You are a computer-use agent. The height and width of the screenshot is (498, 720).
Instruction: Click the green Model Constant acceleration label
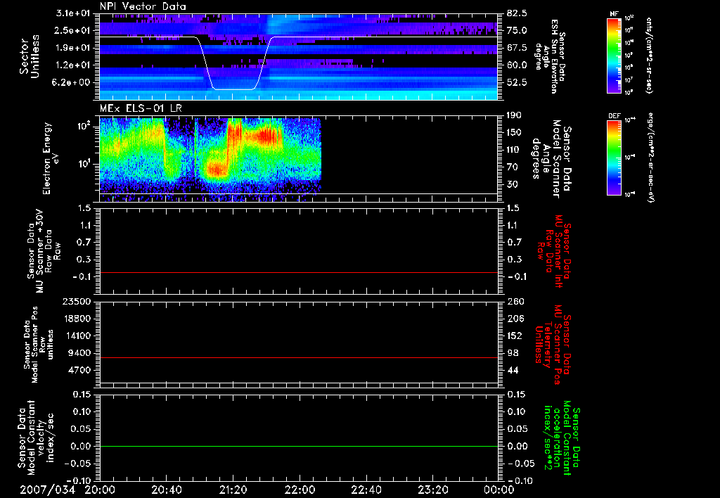pyautogui.click(x=562, y=438)
